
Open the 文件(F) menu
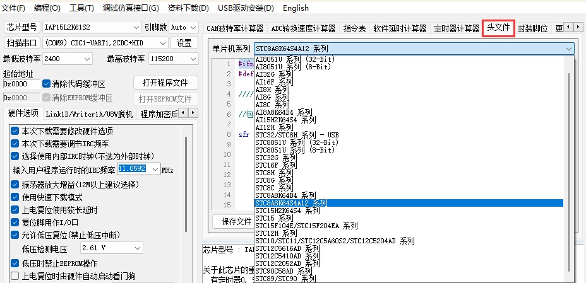click(14, 8)
